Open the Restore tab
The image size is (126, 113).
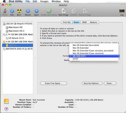point(94,22)
